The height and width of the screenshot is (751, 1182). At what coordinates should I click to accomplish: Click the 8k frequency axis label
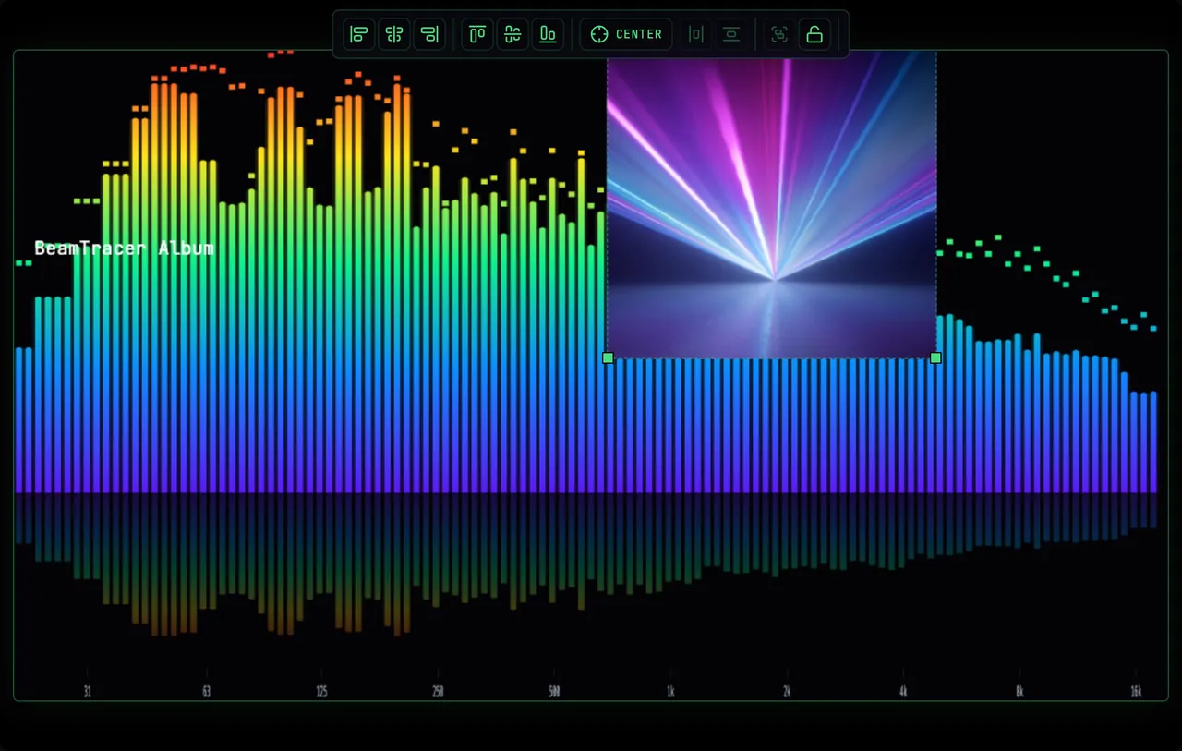click(1019, 691)
